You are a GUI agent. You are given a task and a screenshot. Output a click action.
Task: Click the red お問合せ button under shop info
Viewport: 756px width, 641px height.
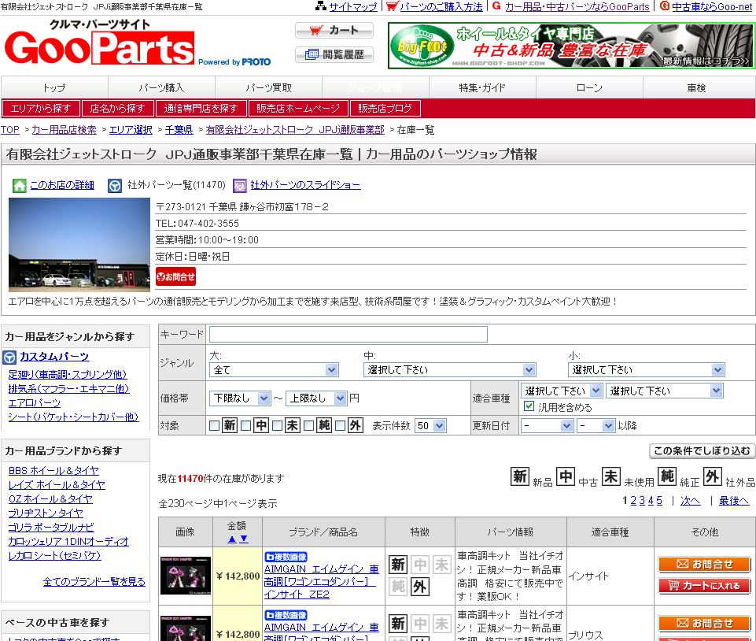coord(175,277)
